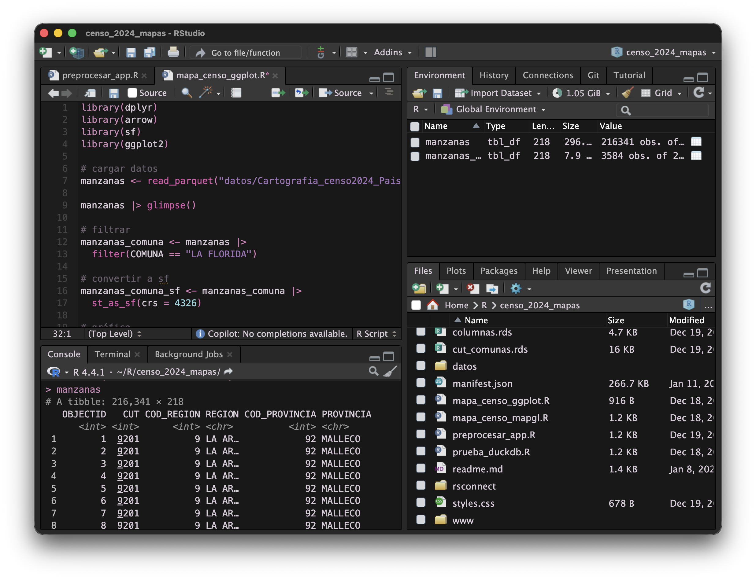756x580 pixels.
Task: Click the New Folder icon in Files pane
Action: pos(419,288)
